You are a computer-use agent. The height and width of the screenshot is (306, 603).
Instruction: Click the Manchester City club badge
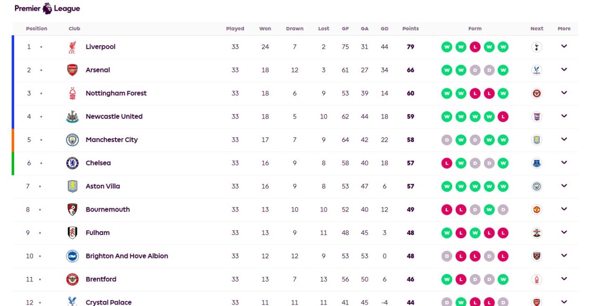click(72, 140)
